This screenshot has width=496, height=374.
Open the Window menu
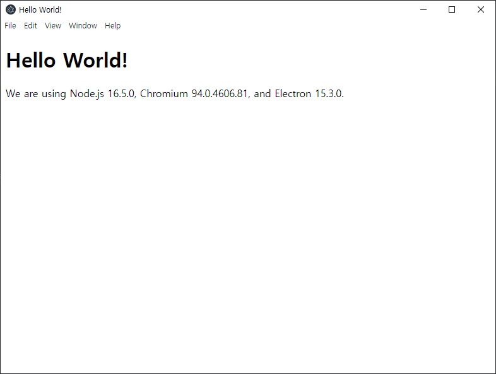83,26
